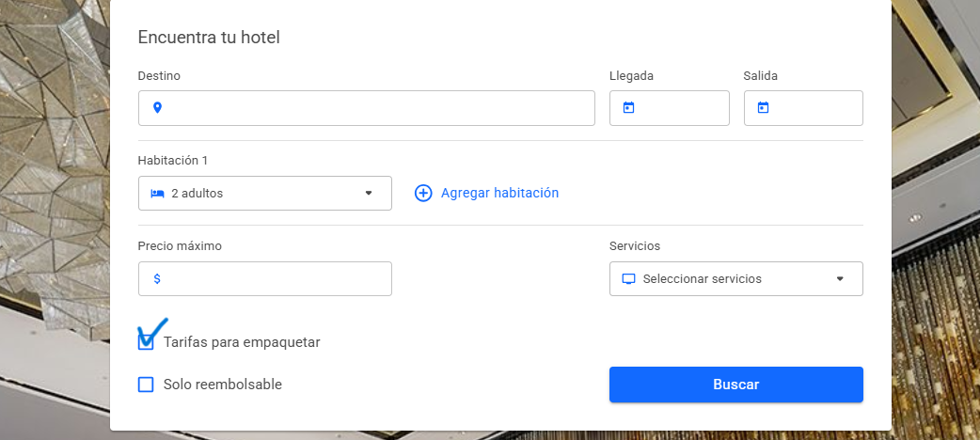Click the dollar sign icon in Precio máximo
980x440 pixels.
pos(157,278)
